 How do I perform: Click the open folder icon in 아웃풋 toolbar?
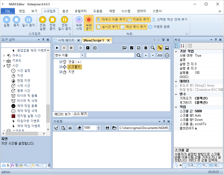point(114,128)
